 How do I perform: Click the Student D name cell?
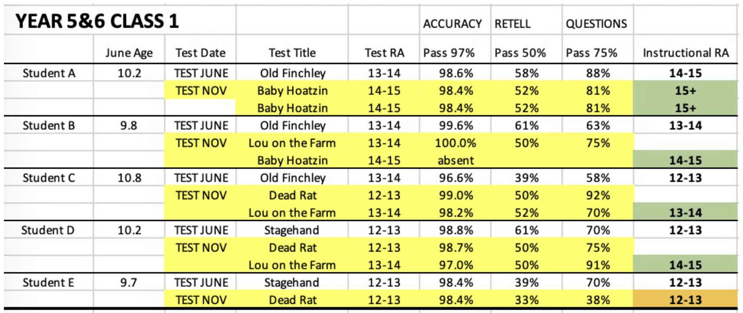coord(48,230)
